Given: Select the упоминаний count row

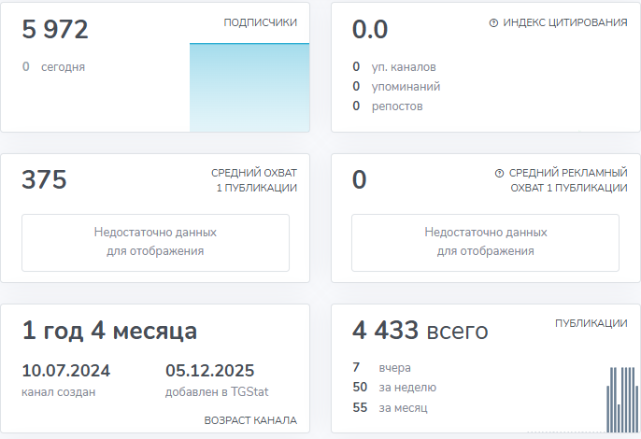Looking at the screenshot, I should point(396,87).
